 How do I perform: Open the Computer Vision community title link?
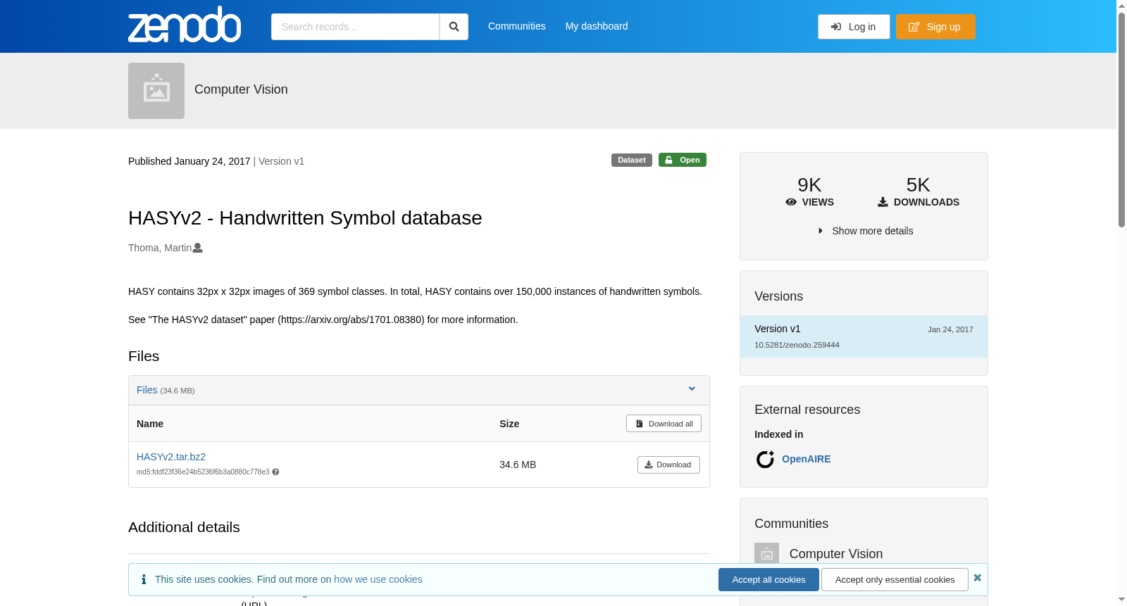coord(241,89)
